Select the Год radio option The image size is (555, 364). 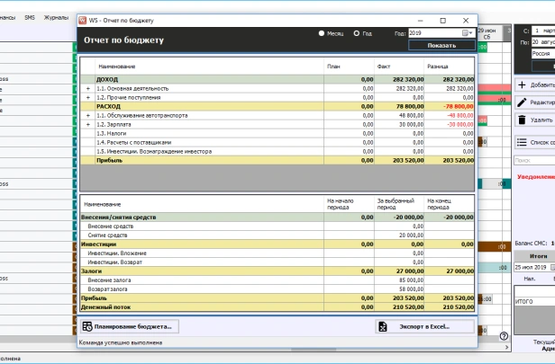pos(357,33)
